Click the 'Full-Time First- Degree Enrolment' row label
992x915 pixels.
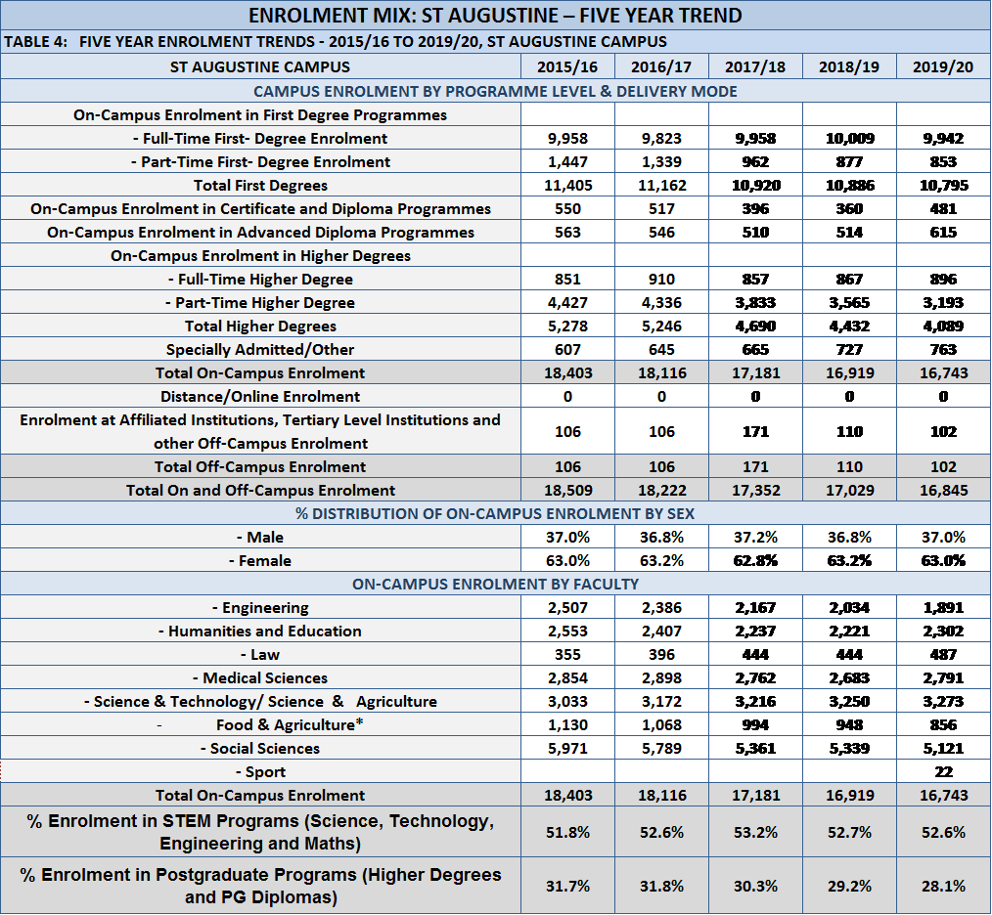pos(260,139)
